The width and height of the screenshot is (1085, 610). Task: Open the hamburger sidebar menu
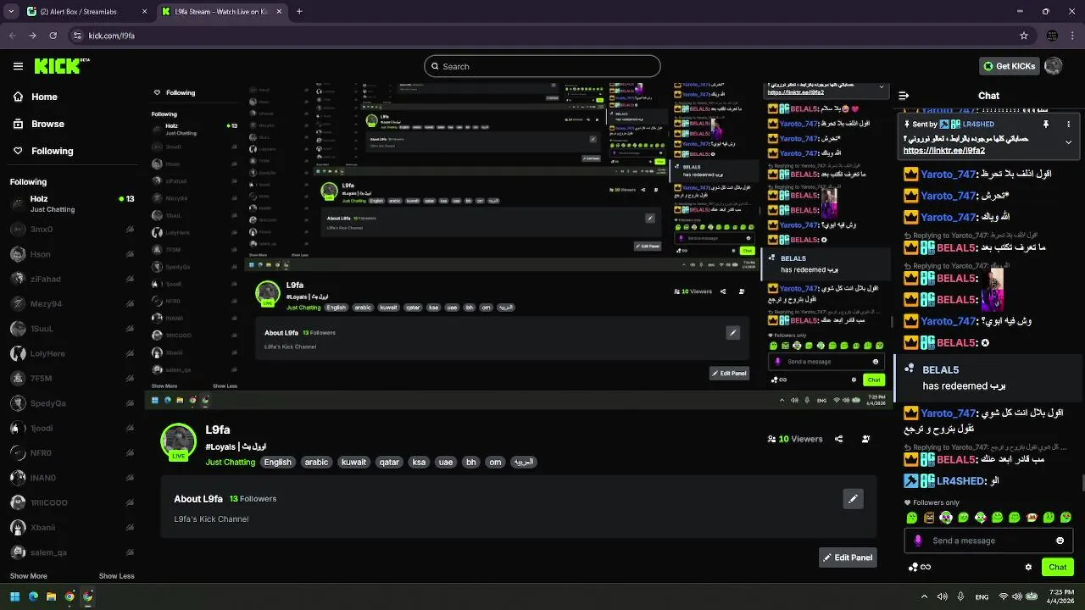18,66
